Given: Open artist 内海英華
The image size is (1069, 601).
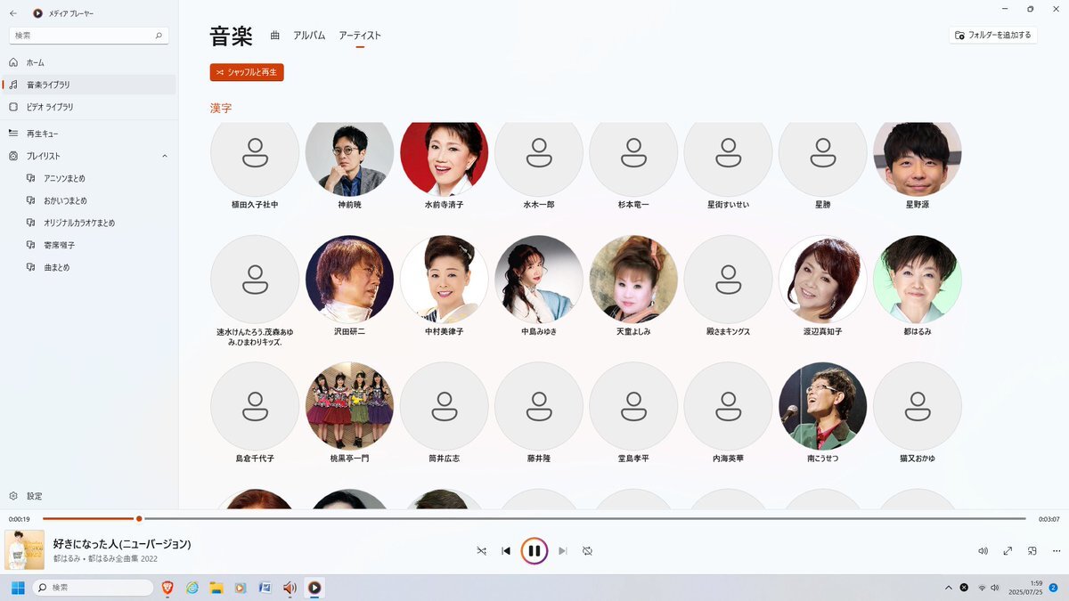Looking at the screenshot, I should click(x=729, y=413).
